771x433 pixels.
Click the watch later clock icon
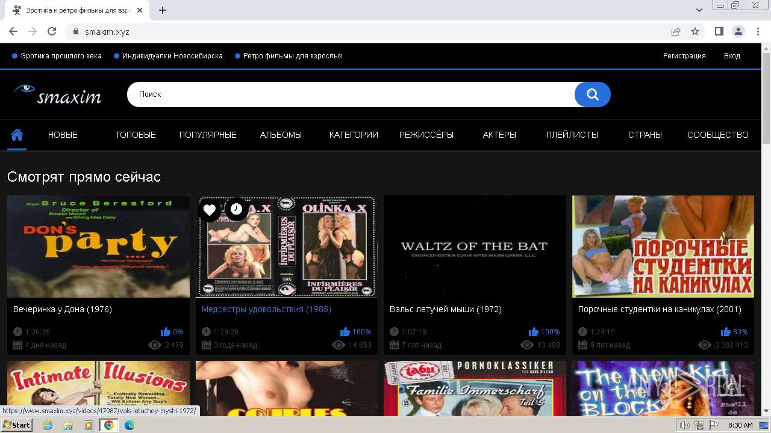237,209
